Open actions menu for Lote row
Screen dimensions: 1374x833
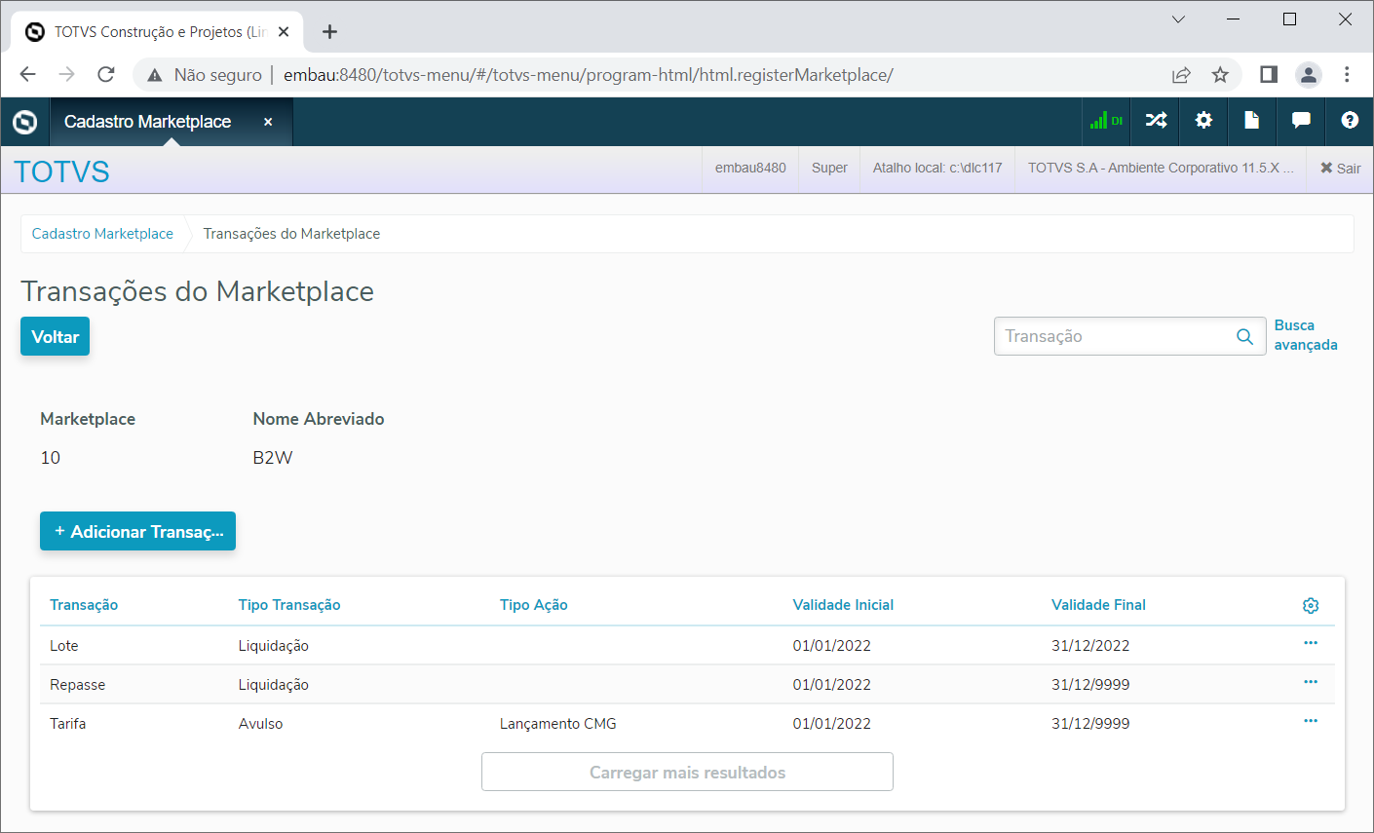click(x=1311, y=643)
